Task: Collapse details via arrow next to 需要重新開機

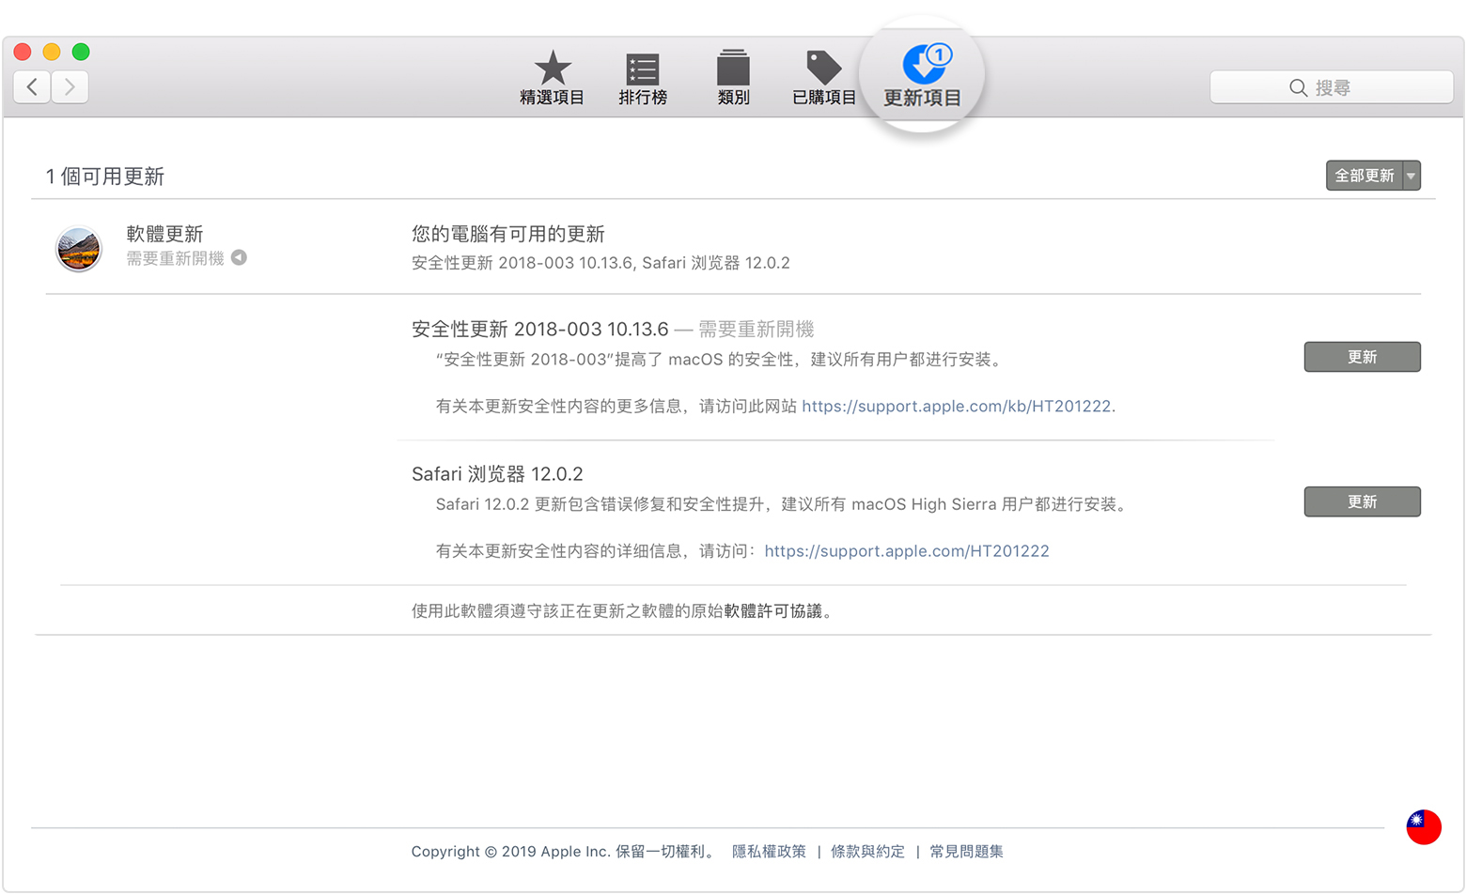Action: click(x=239, y=257)
